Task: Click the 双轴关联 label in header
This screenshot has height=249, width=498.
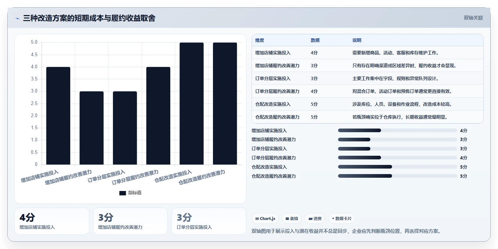Action: pyautogui.click(x=473, y=18)
